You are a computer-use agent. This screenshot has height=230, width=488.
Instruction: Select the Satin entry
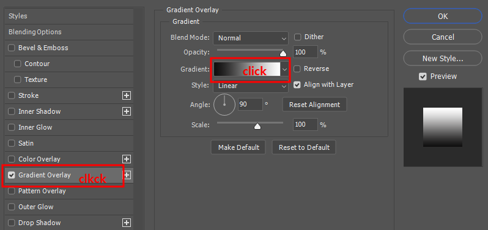(26, 144)
